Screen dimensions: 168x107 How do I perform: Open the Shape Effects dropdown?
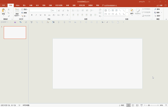[147, 16]
